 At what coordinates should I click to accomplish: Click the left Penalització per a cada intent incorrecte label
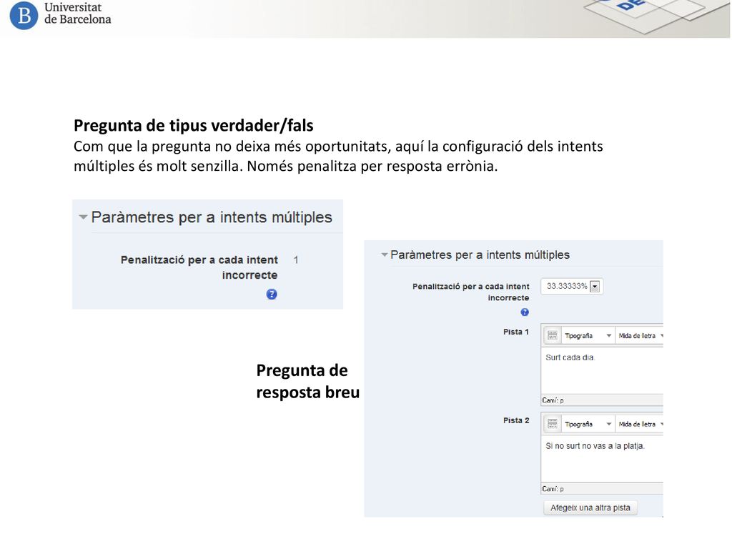click(199, 267)
